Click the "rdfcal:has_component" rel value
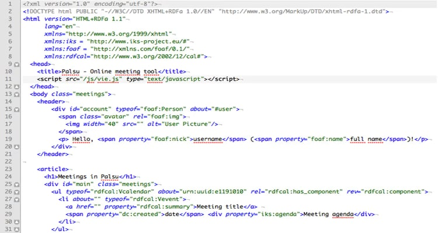Viewport: 438px width, 233px height. [303, 192]
